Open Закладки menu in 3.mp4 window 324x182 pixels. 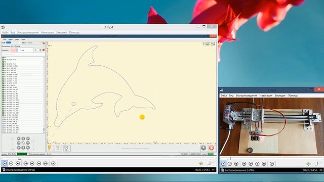click(61, 32)
